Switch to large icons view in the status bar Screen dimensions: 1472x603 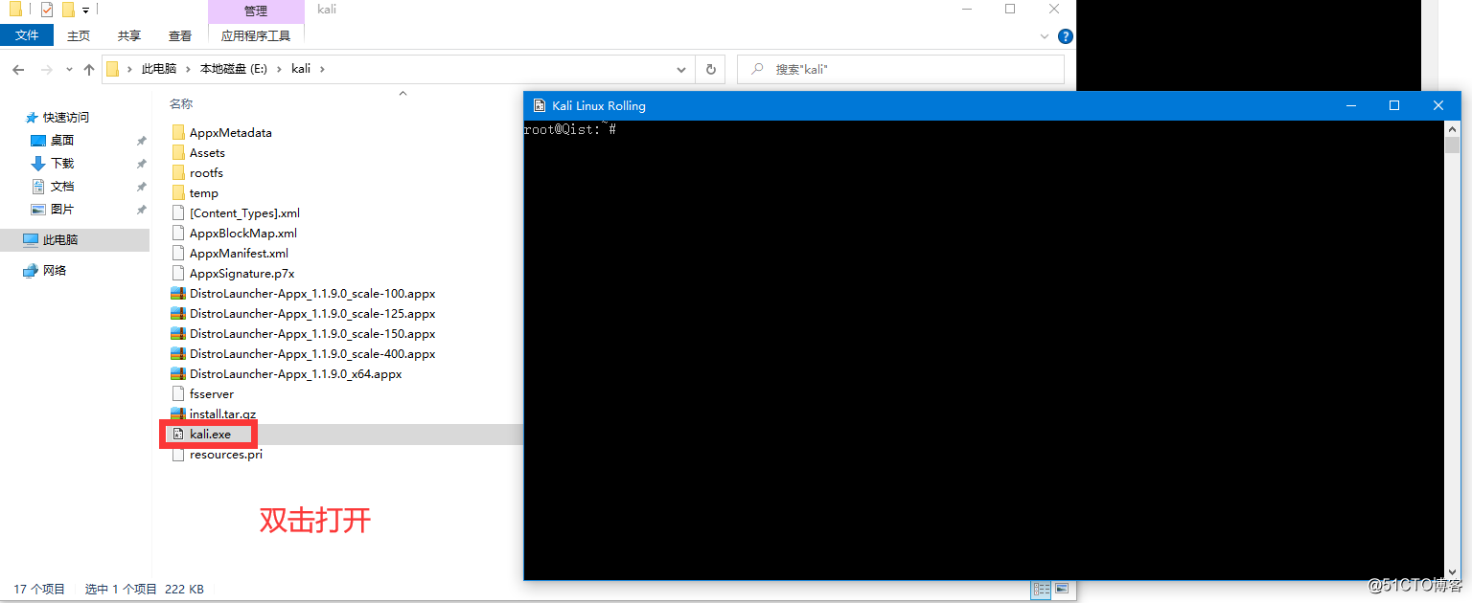point(1061,589)
